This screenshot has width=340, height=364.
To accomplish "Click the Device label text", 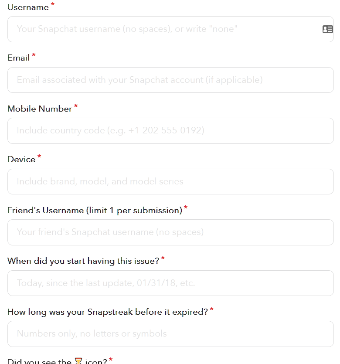I will (x=21, y=160).
